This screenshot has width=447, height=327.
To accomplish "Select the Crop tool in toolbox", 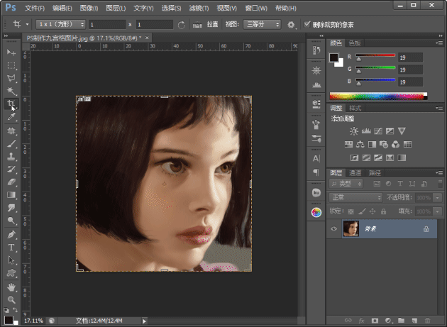I will [x=11, y=104].
